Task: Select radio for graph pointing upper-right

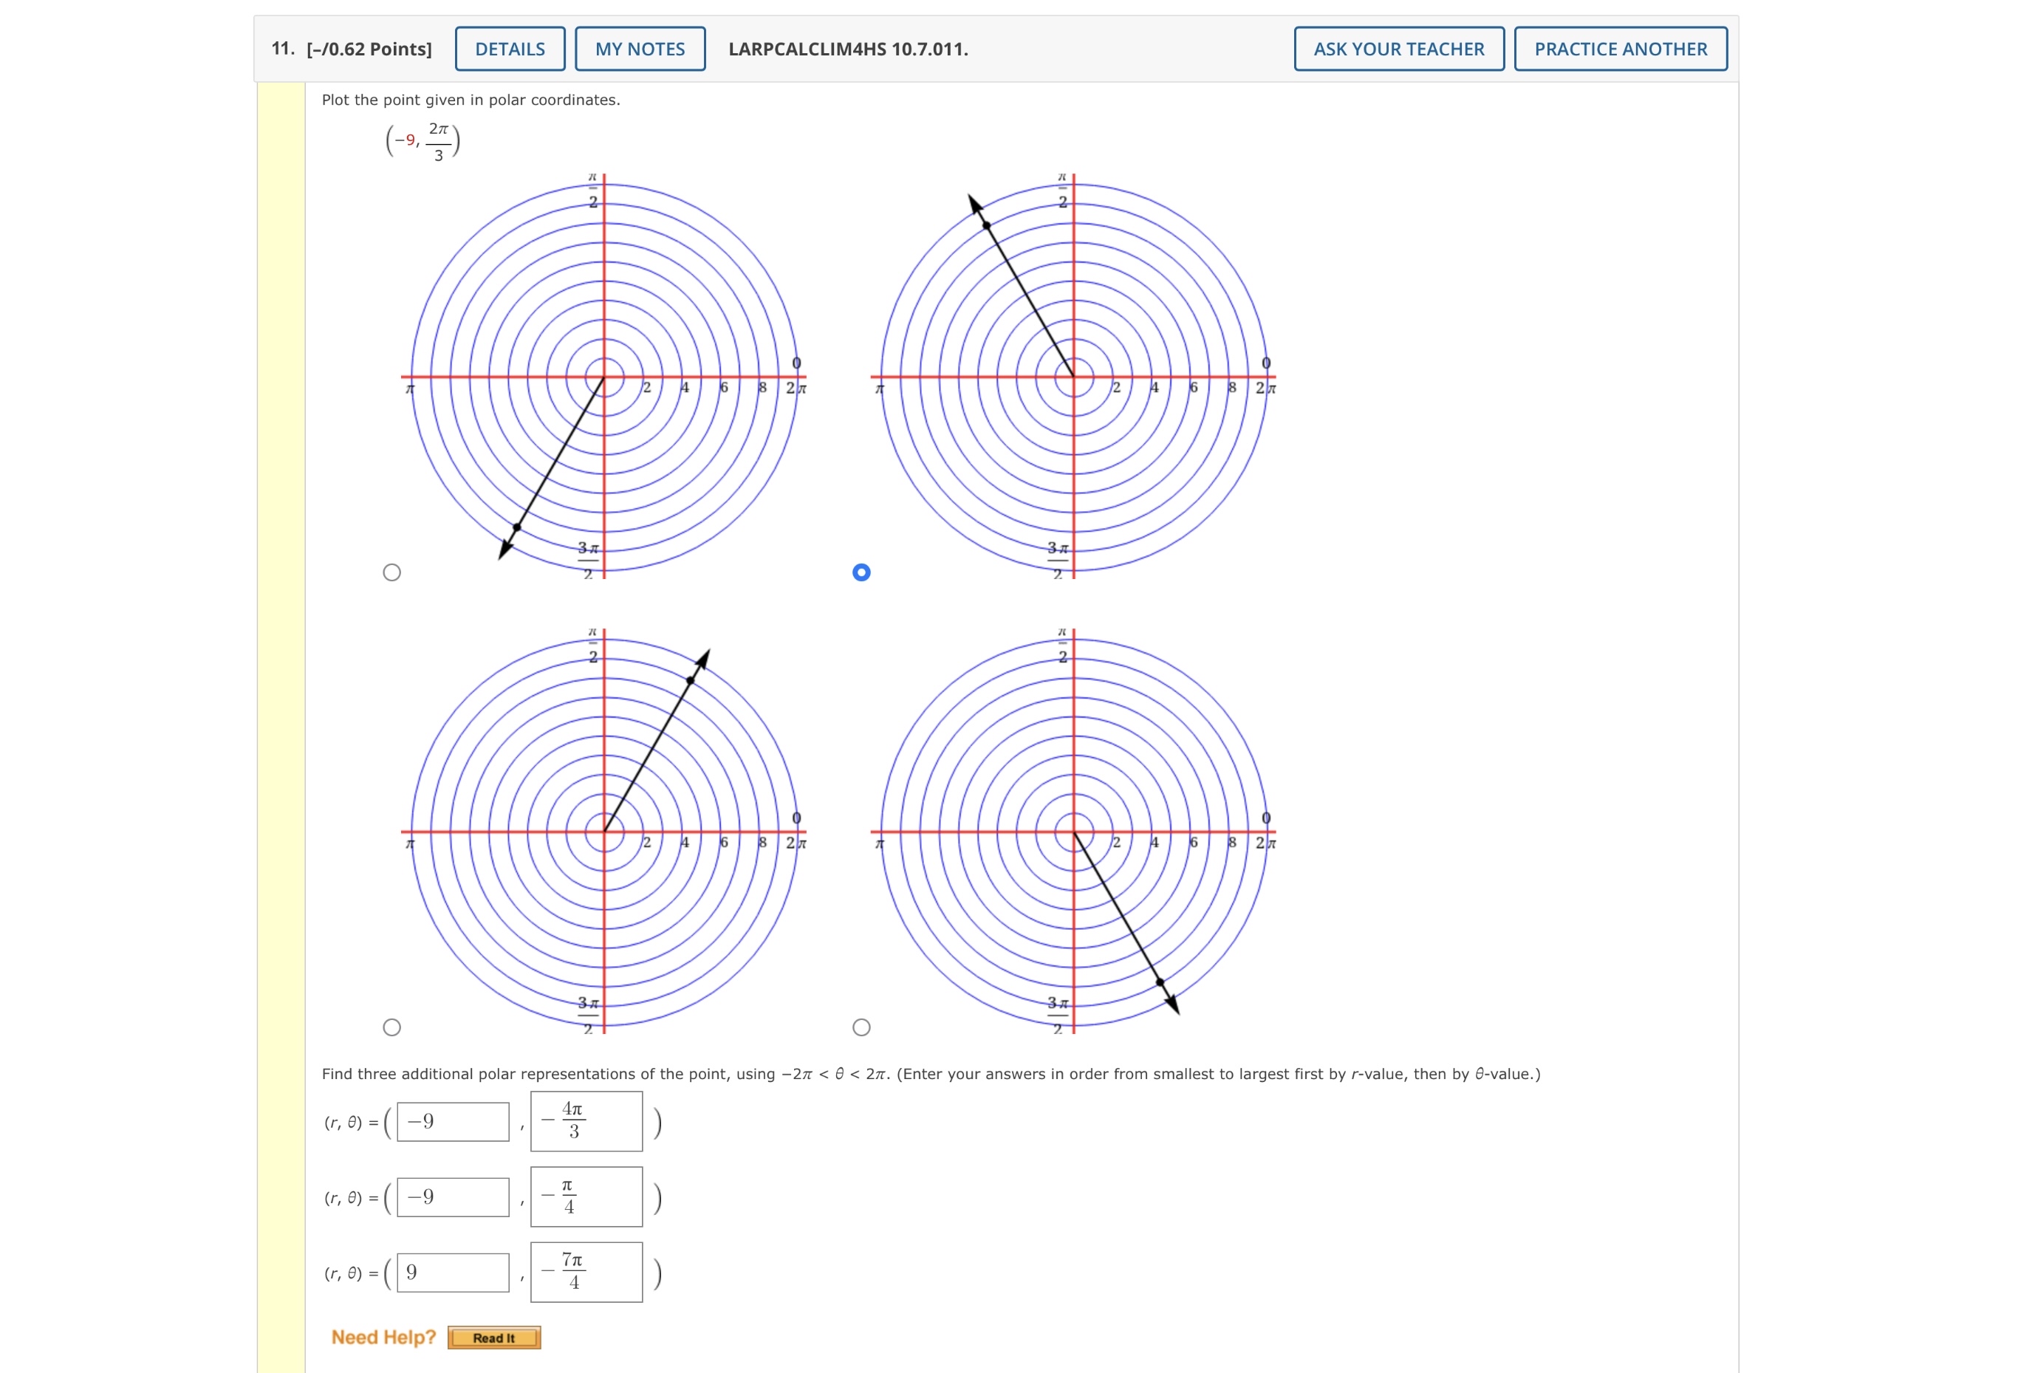Action: click(391, 1027)
